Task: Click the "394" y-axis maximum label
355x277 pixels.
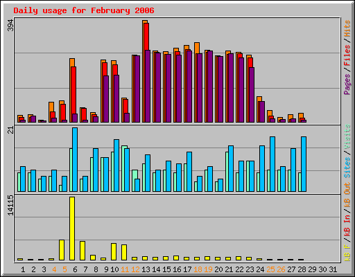Action: (x=10, y=26)
